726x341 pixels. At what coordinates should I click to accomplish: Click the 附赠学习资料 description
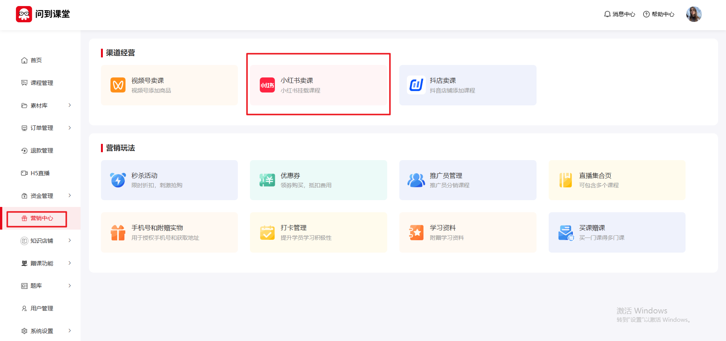point(447,238)
